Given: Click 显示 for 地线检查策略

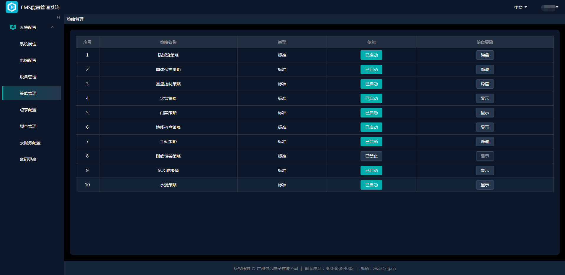Looking at the screenshot, I should [485, 127].
